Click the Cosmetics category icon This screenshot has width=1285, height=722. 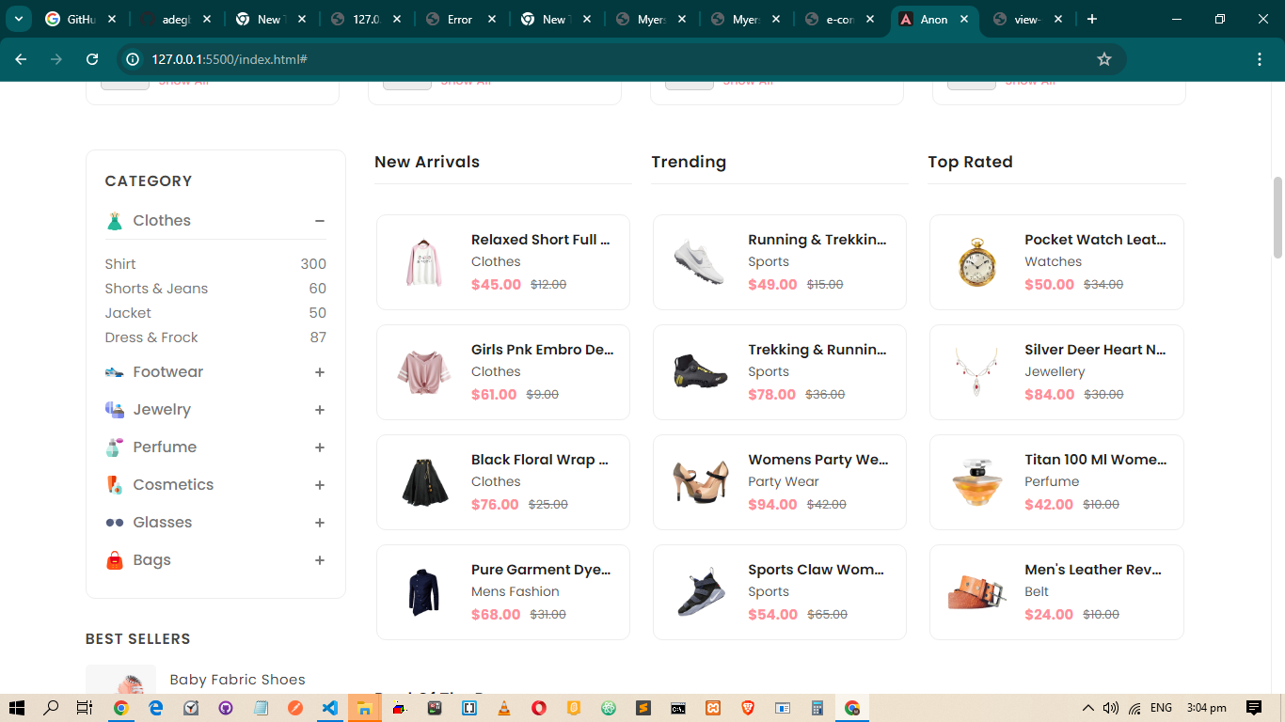coord(114,485)
